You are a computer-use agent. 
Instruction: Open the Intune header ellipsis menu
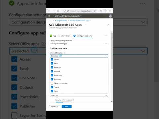[x=105, y=16]
